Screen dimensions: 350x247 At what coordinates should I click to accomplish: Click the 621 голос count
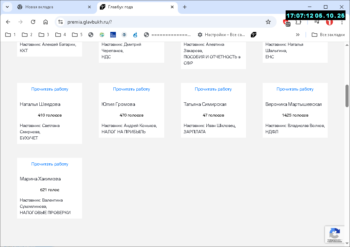[x=49, y=190]
